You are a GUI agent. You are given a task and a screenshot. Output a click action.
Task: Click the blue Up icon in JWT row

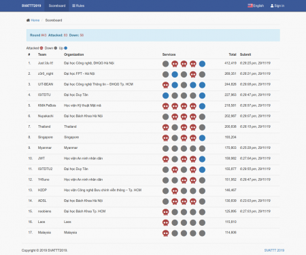pos(202,159)
